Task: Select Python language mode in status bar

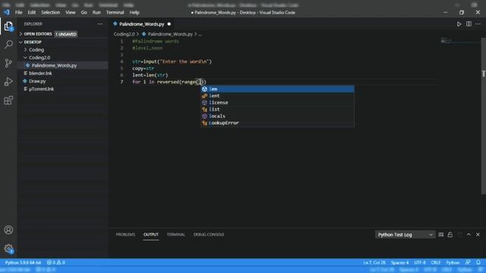Action: (453, 262)
